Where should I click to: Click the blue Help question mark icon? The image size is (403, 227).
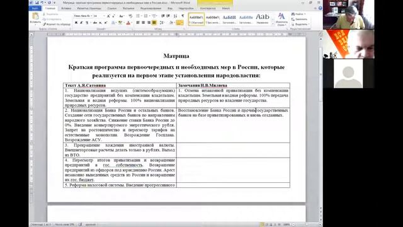click(320, 8)
